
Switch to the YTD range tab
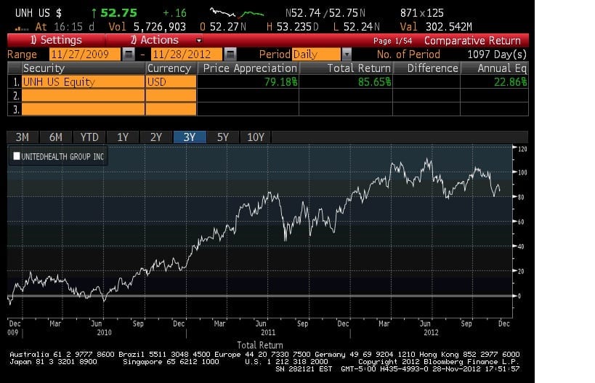89,137
